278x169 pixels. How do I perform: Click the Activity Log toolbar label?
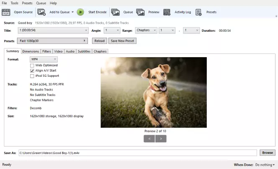pyautogui.click(x=183, y=12)
